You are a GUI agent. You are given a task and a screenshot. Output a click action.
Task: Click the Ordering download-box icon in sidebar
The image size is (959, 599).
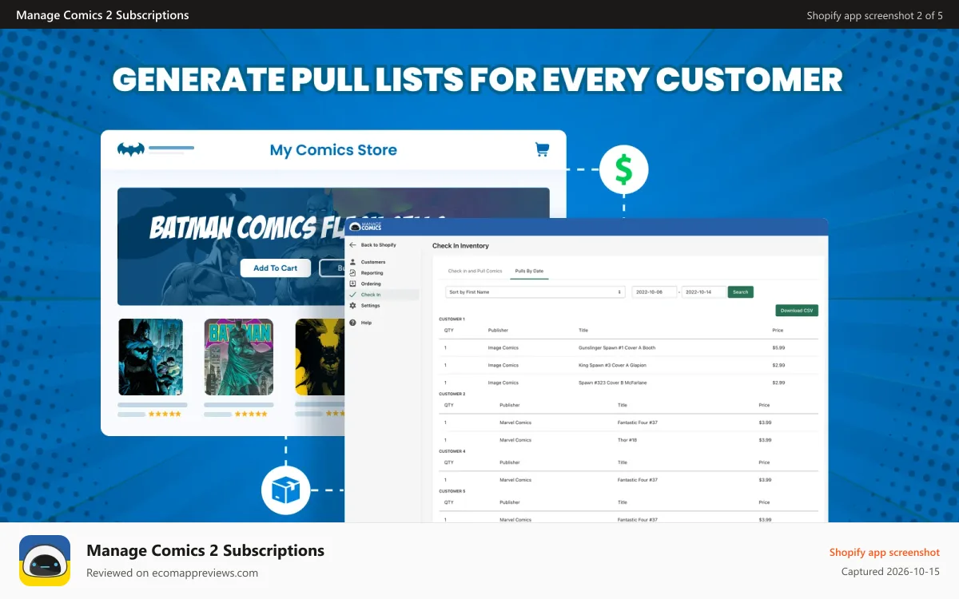pos(352,284)
